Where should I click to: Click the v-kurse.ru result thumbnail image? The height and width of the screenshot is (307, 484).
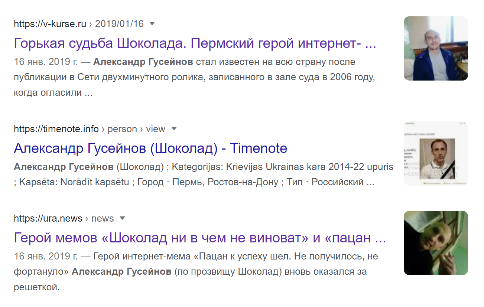click(435, 49)
